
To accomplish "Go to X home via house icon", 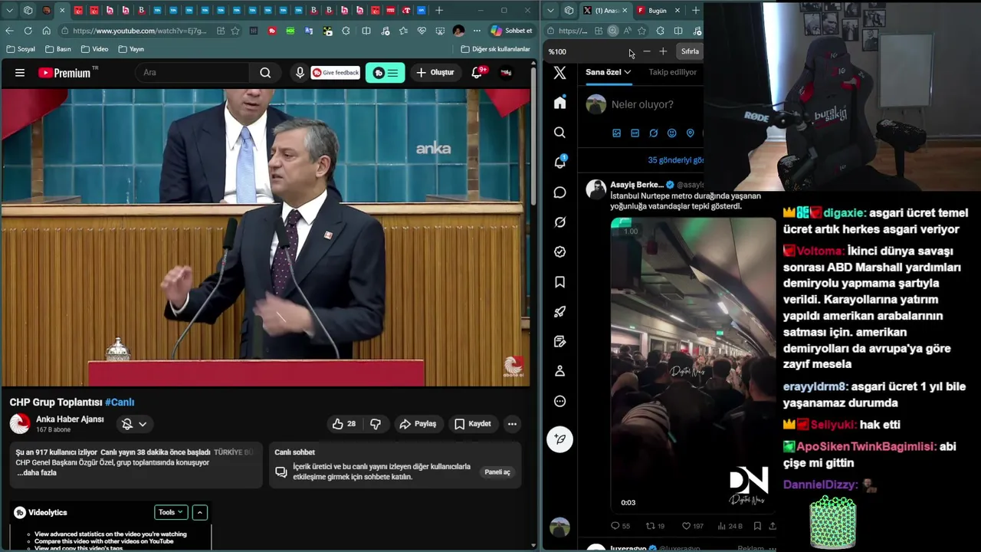I will (560, 103).
